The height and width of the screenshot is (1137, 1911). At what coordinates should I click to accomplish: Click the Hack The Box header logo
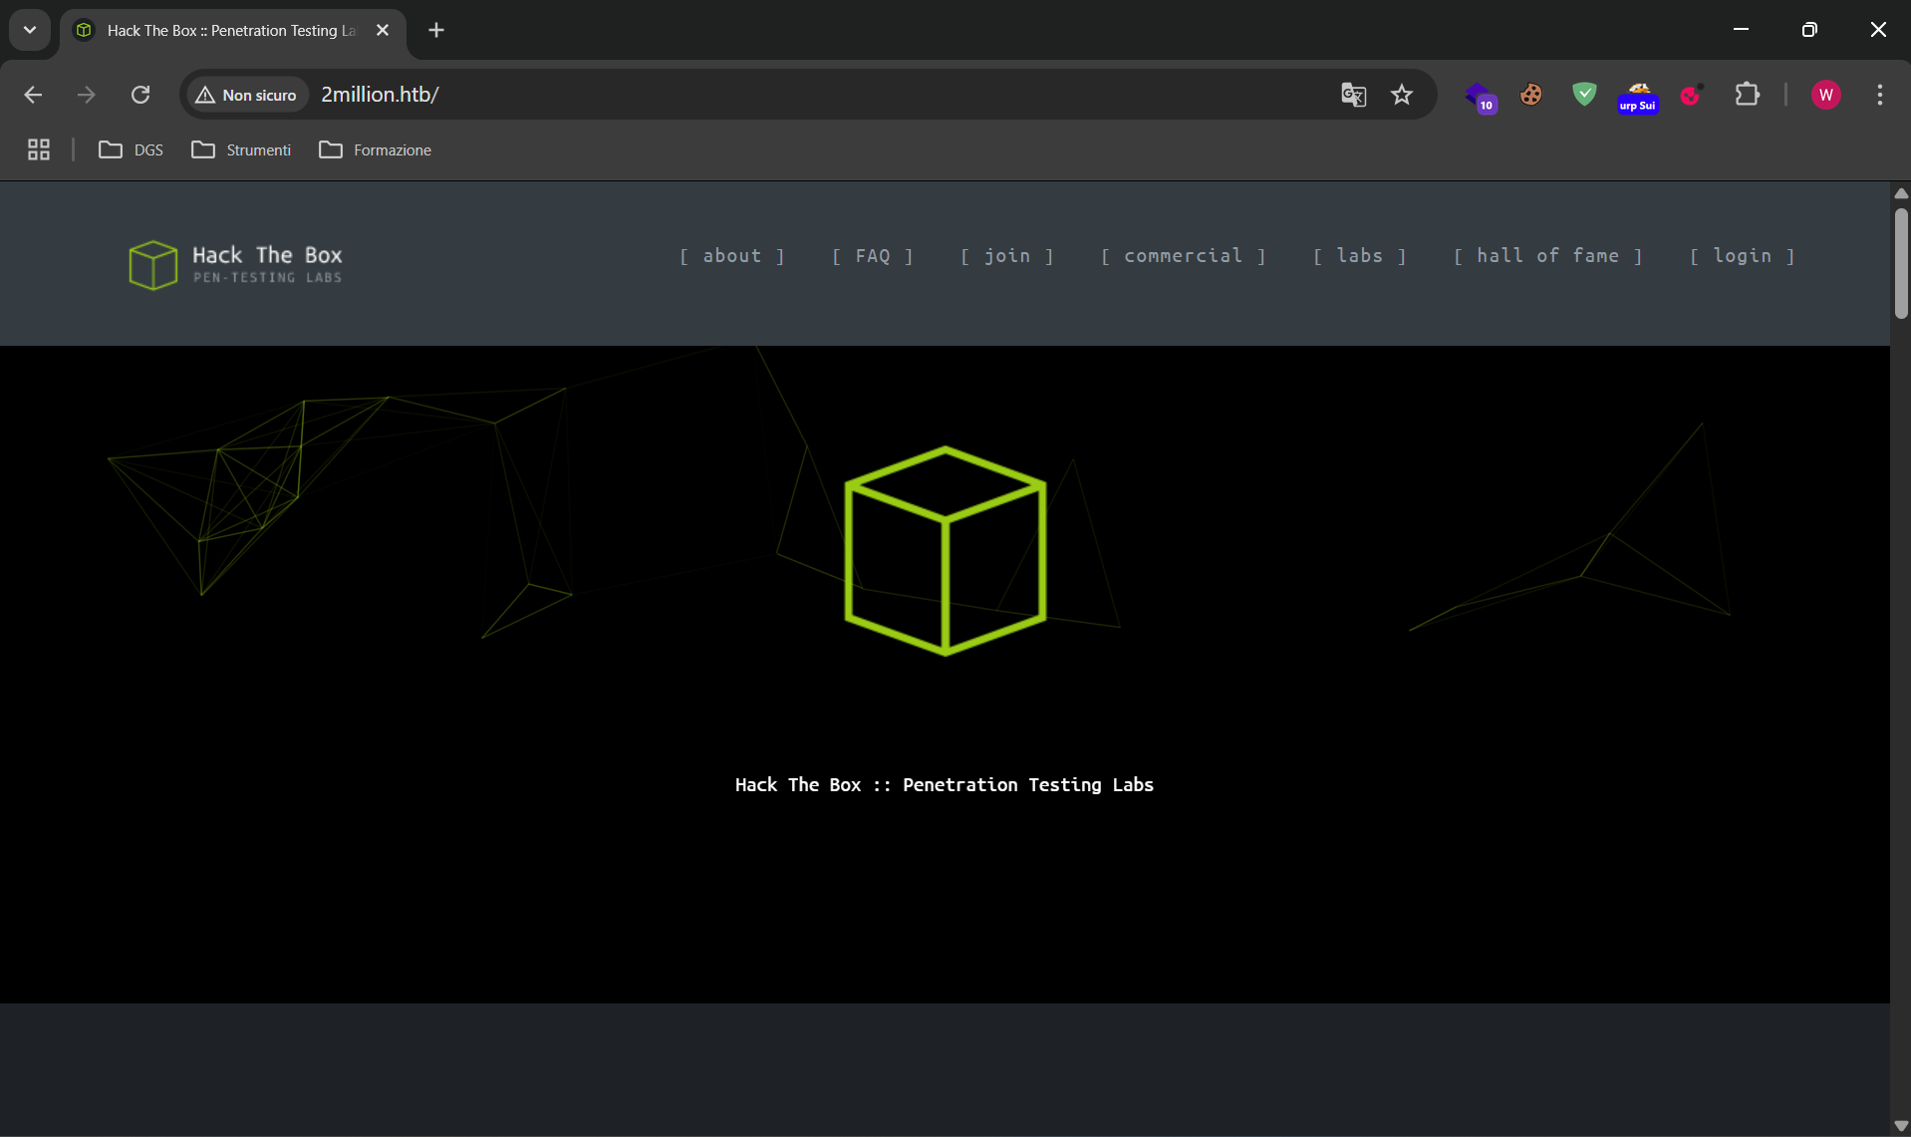tap(236, 264)
